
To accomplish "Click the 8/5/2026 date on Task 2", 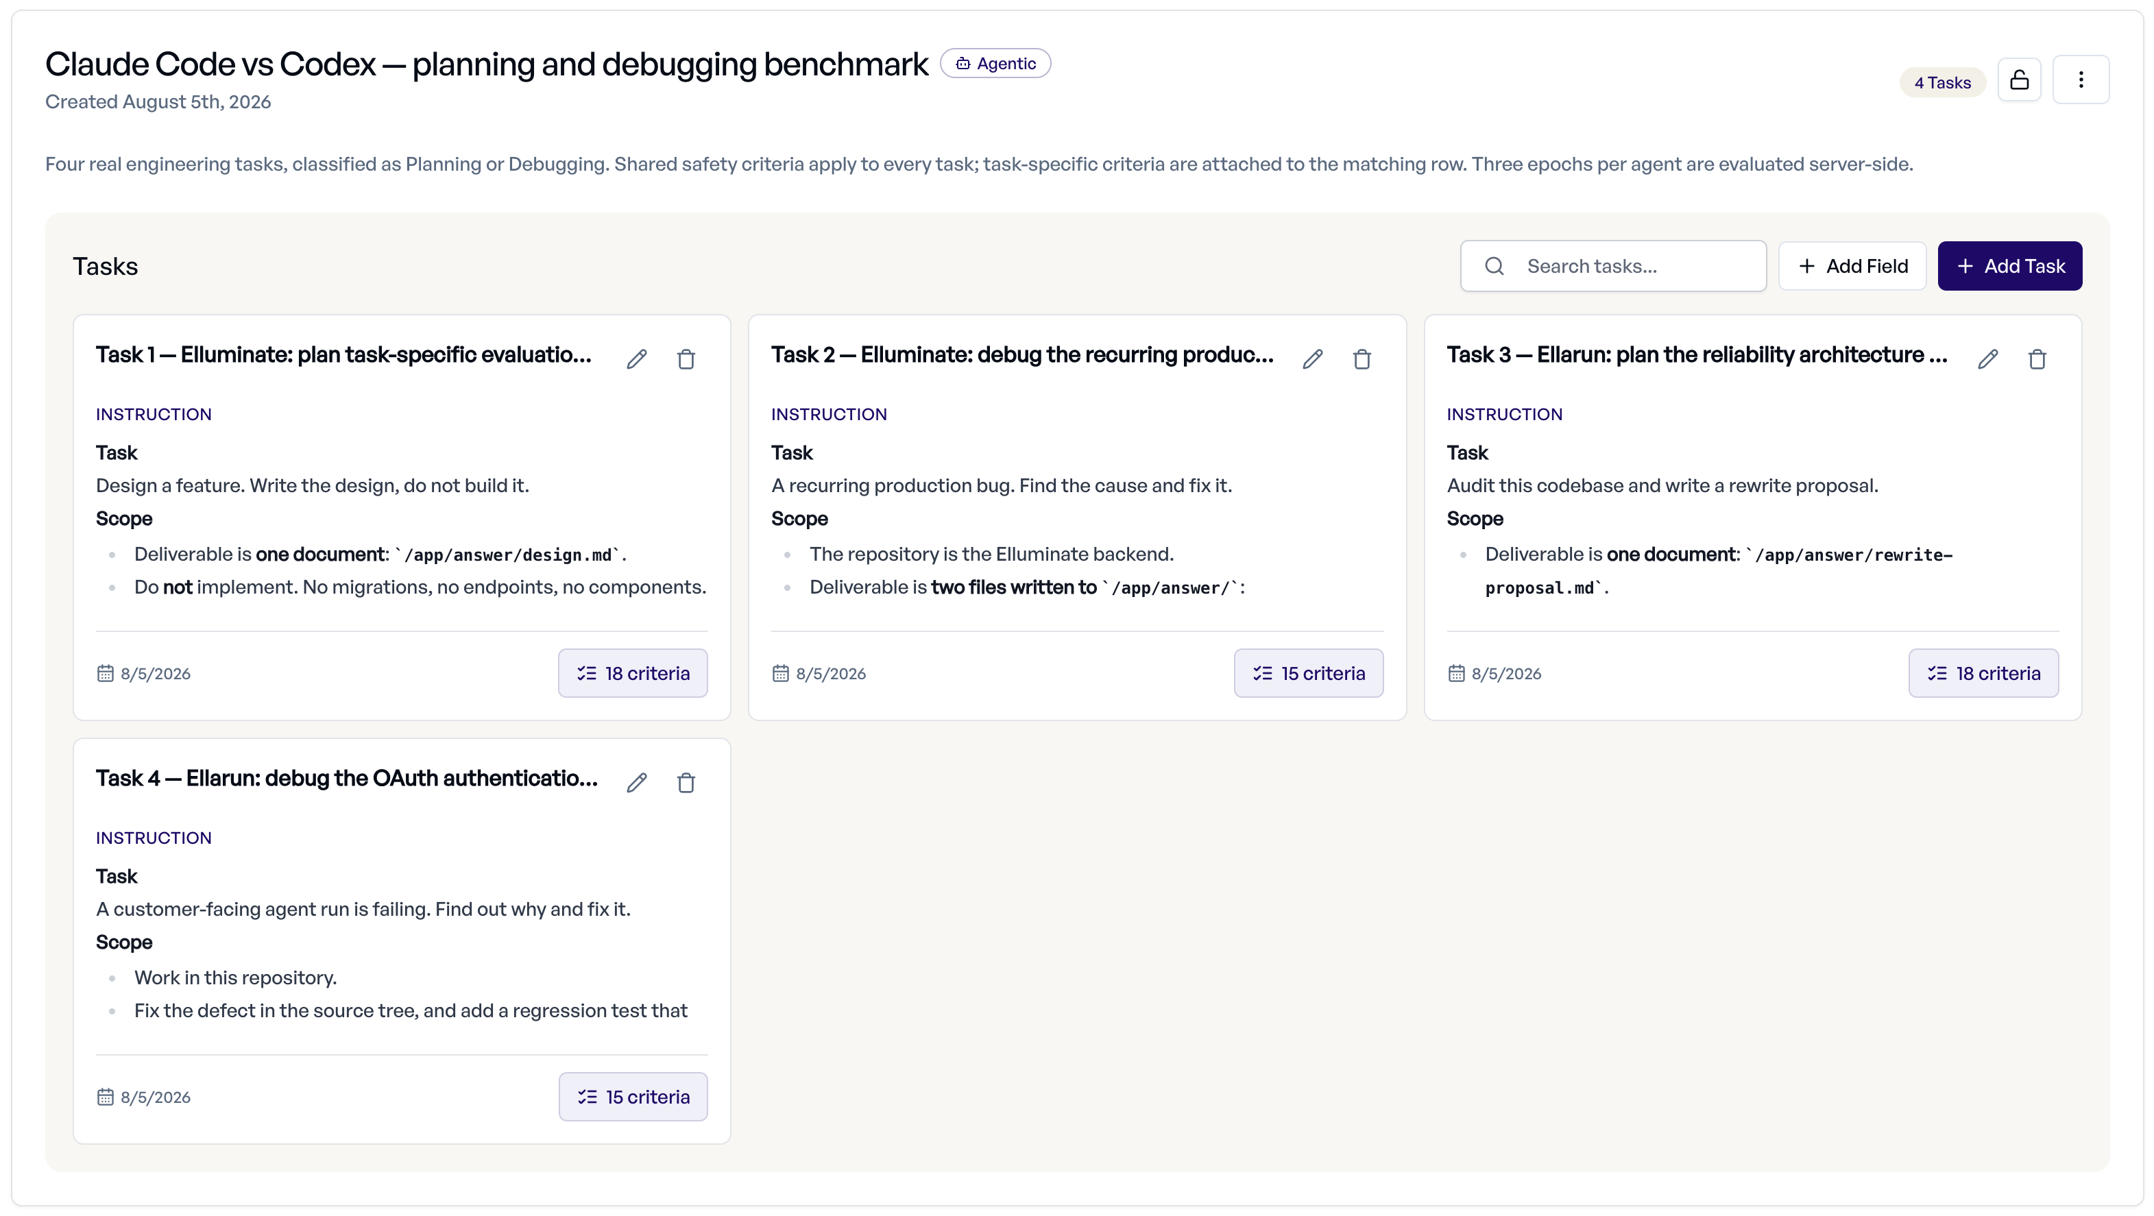I will (x=830, y=673).
